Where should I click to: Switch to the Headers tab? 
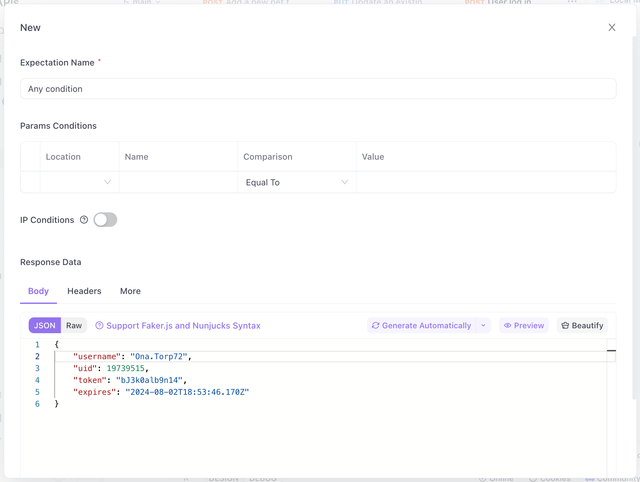pyautogui.click(x=84, y=291)
